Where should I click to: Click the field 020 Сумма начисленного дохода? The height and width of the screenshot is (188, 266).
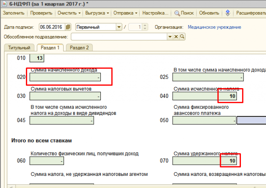click(x=65, y=77)
